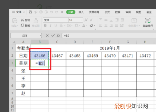156x112 pixels.
Task: Click cell containing 43466
Action: coord(40,56)
